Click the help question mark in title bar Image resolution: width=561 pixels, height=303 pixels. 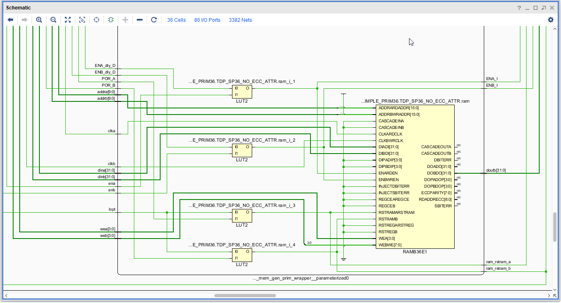coord(519,8)
